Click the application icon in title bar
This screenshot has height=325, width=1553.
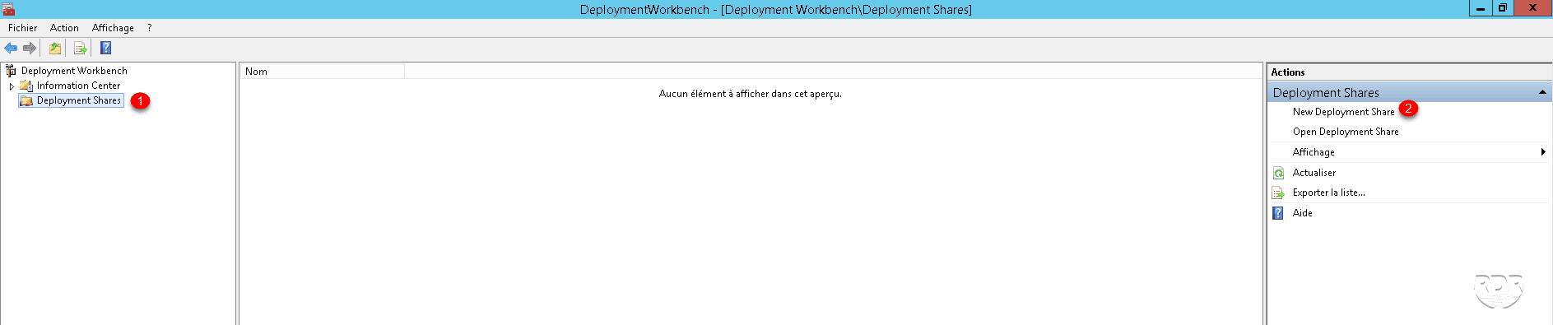(8, 9)
